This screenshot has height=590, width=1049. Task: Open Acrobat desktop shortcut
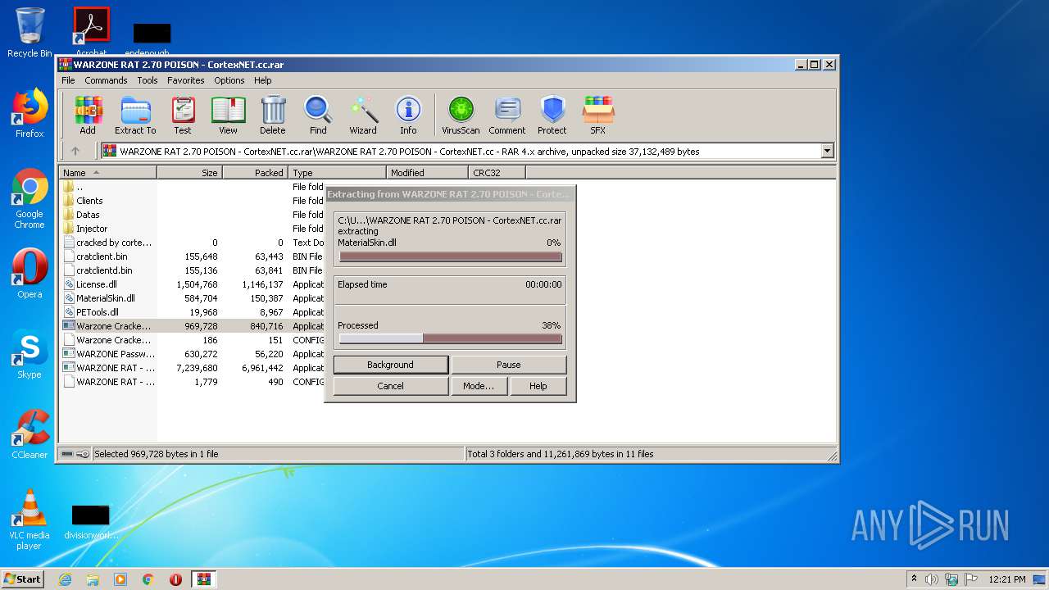92,31
